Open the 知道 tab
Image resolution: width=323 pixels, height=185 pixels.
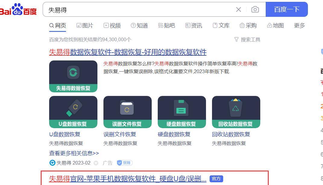[139, 26]
